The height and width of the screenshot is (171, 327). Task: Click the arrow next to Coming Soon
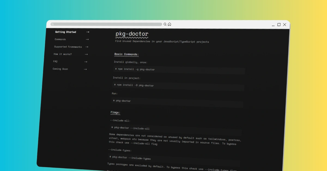pos(85,69)
